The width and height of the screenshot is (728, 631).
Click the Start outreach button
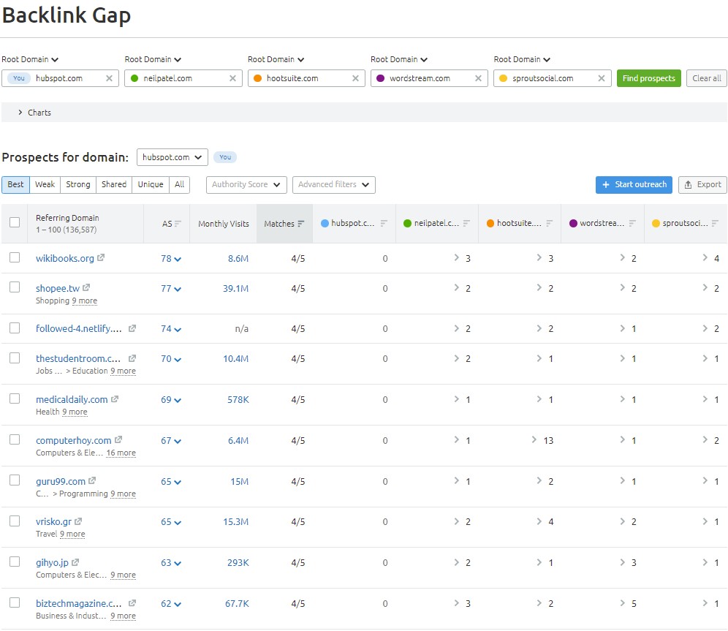[x=634, y=185]
